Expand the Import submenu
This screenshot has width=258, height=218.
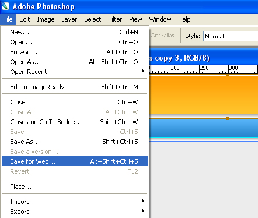pos(75,202)
